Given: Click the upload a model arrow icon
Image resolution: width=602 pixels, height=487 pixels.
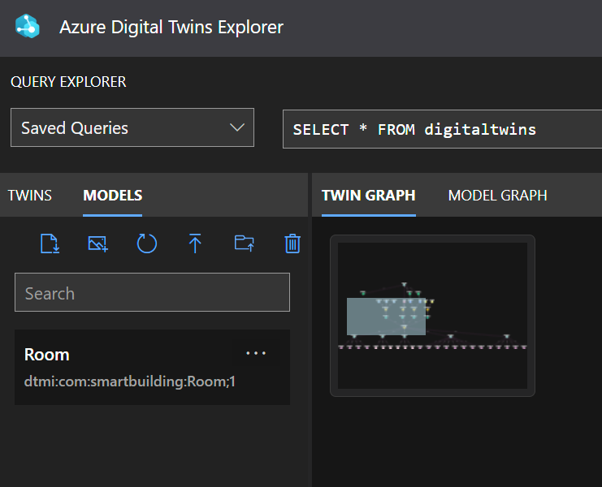Looking at the screenshot, I should tap(195, 243).
